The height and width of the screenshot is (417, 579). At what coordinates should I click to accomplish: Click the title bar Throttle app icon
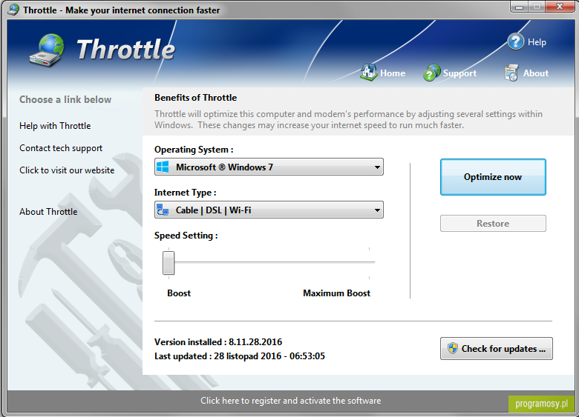tap(13, 10)
